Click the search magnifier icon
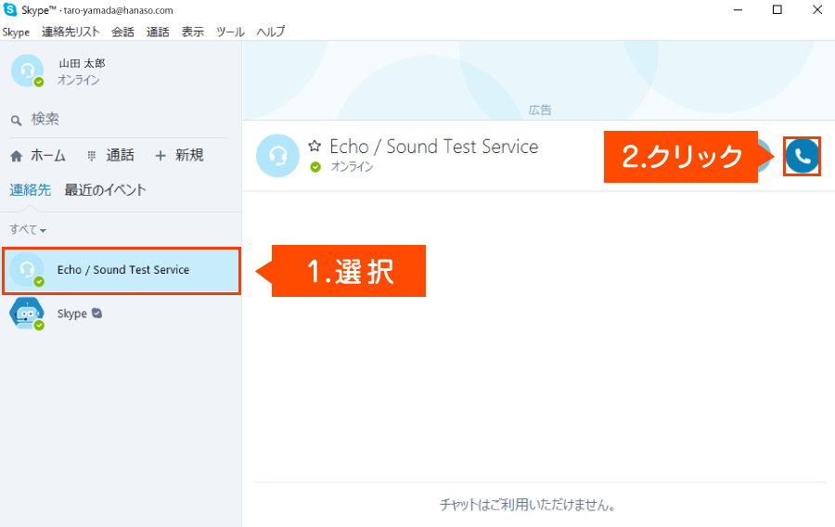The width and height of the screenshot is (835, 527). [x=17, y=121]
